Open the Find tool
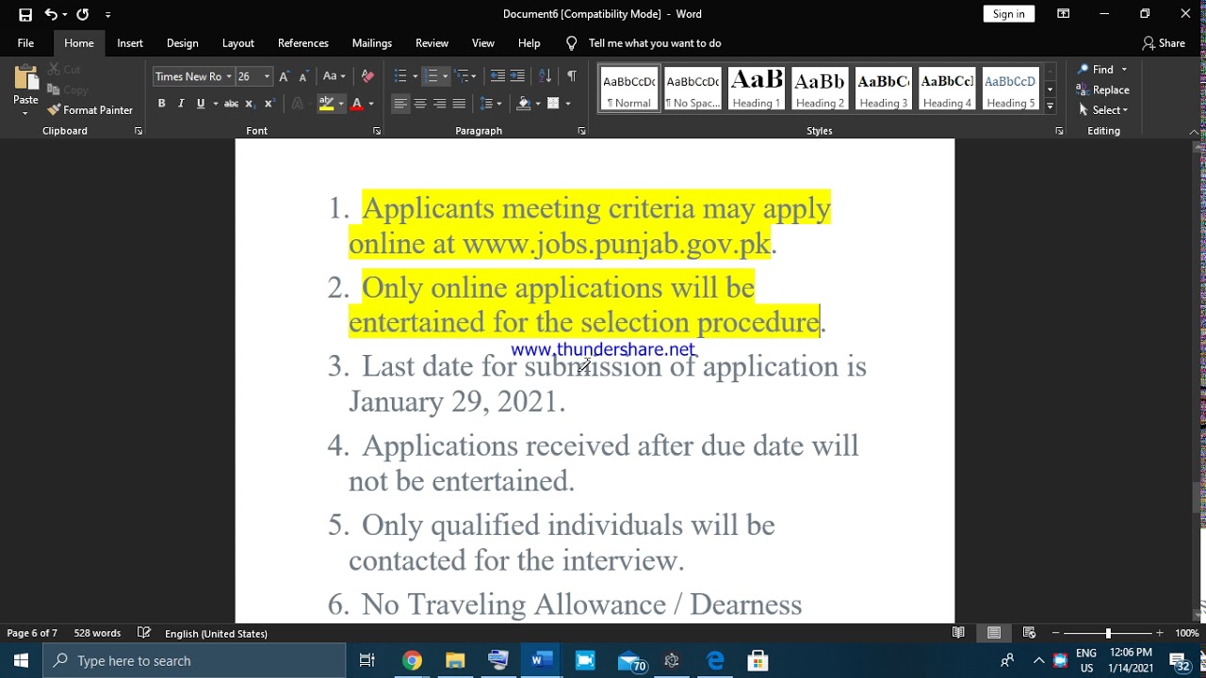Image resolution: width=1206 pixels, height=678 pixels. (1097, 70)
